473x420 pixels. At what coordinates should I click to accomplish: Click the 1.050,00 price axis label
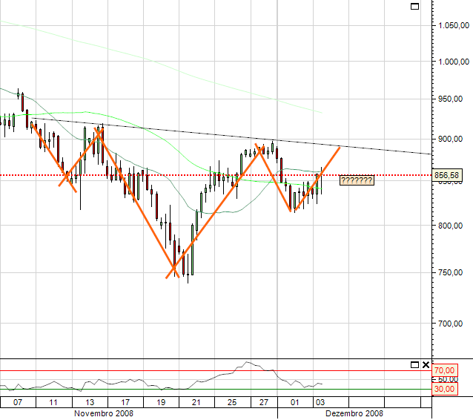click(x=454, y=26)
